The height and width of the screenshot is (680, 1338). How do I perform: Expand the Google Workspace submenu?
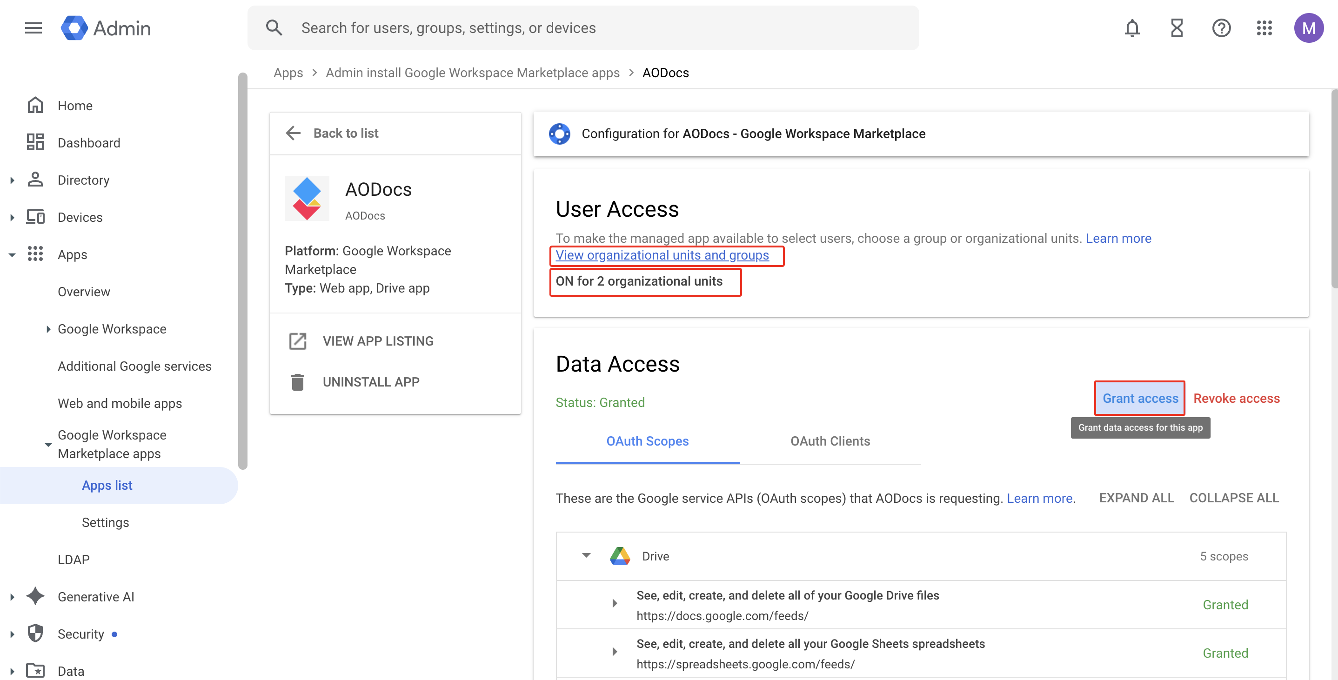[48, 329]
